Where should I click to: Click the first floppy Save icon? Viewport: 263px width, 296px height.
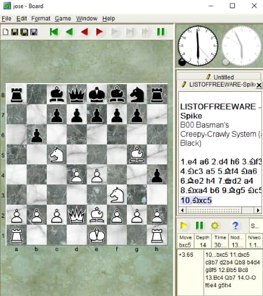tap(15, 32)
